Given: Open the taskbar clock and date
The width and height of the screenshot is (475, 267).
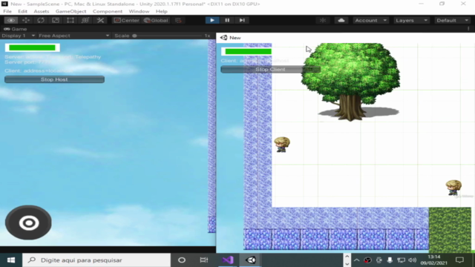Looking at the screenshot, I should pos(433,260).
